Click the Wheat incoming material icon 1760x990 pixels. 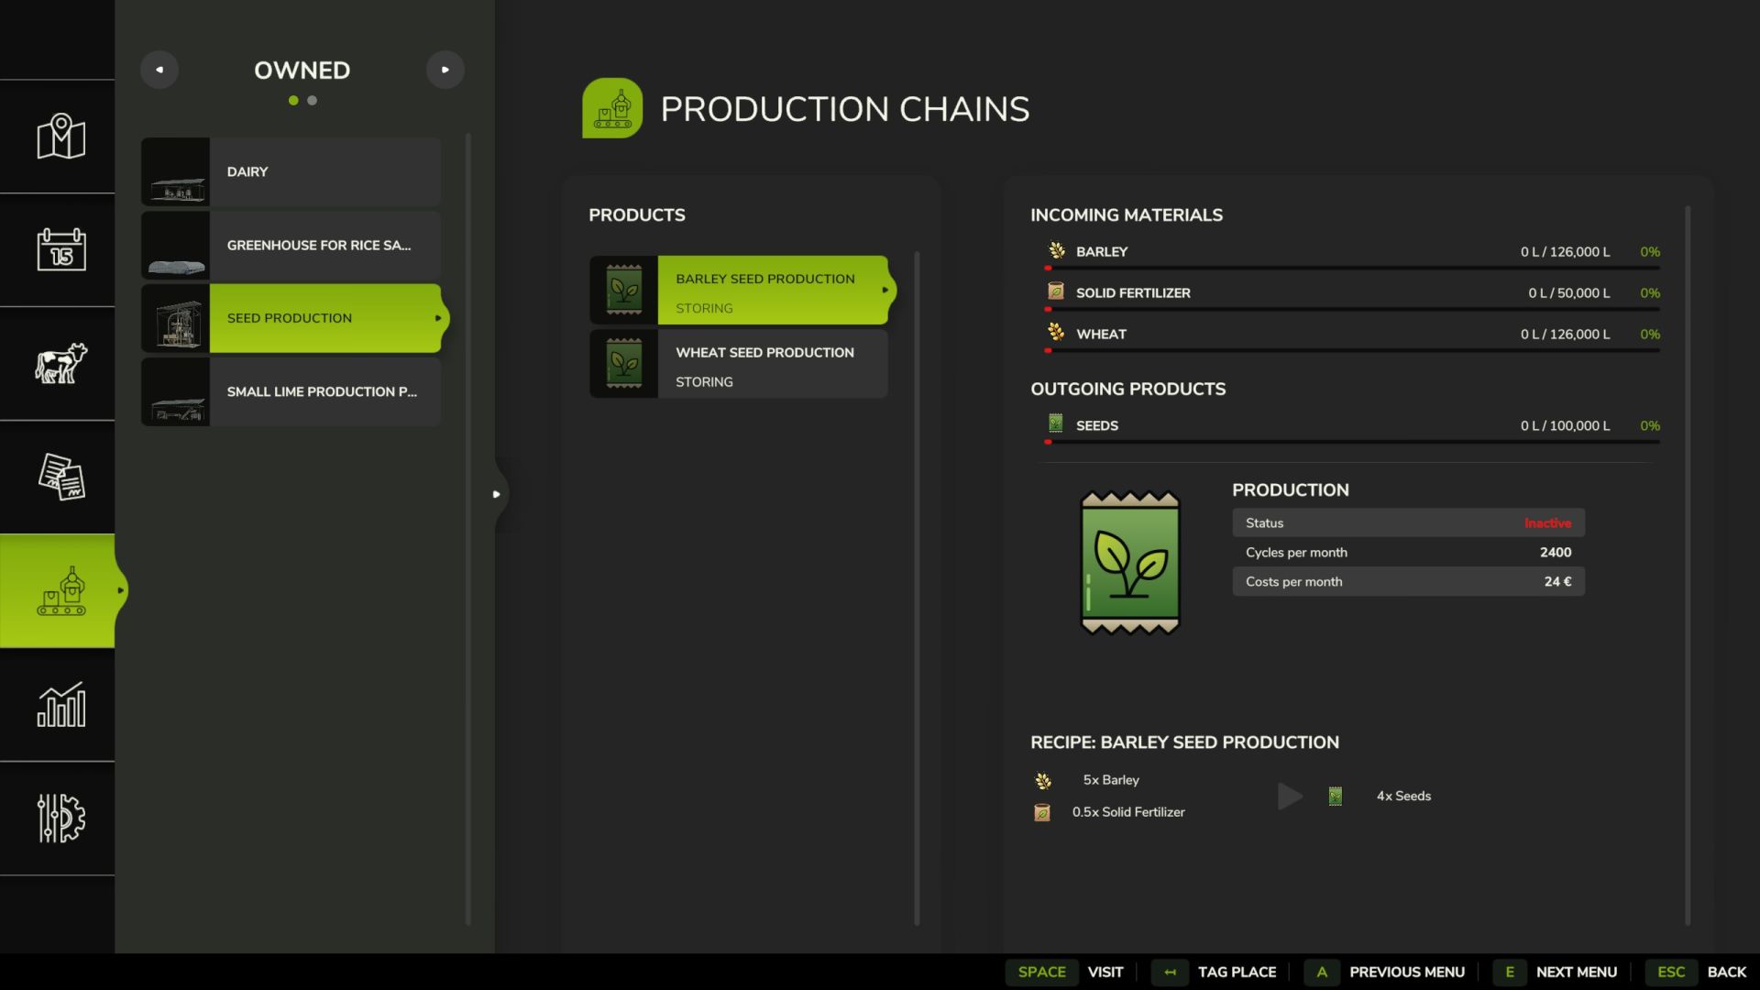click(x=1057, y=333)
